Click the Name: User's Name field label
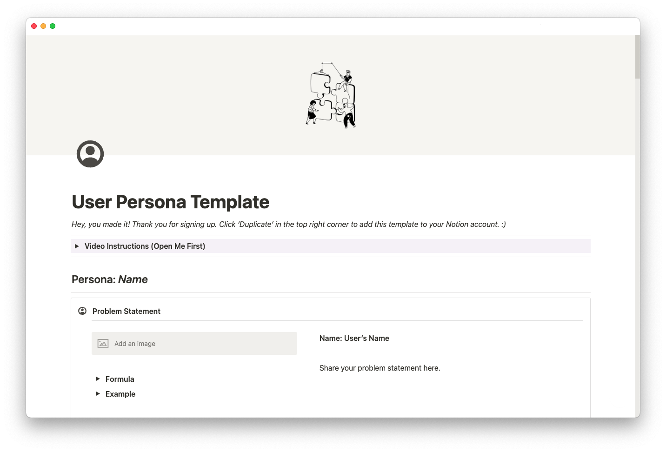This screenshot has width=666, height=452. click(x=354, y=338)
